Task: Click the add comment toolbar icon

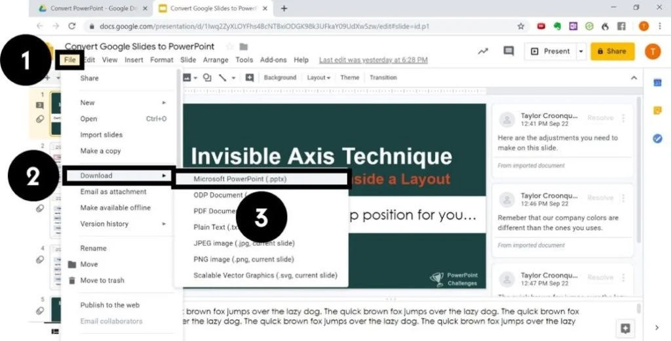Action: pyautogui.click(x=250, y=77)
